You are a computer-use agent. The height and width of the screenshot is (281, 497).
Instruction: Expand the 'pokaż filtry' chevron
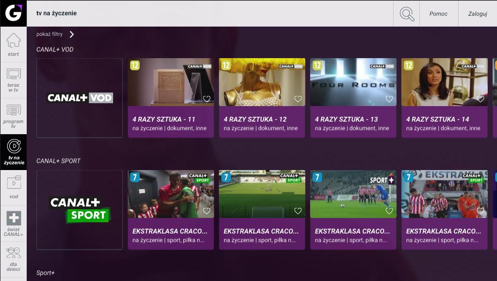click(72, 34)
